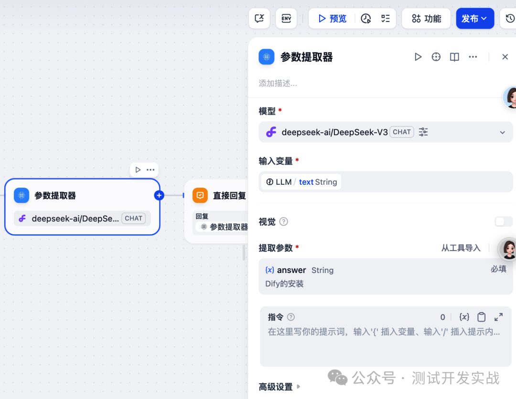The image size is (516, 399).
Task: Select the Direct Reply (直接回复) node
Action: tap(217, 211)
